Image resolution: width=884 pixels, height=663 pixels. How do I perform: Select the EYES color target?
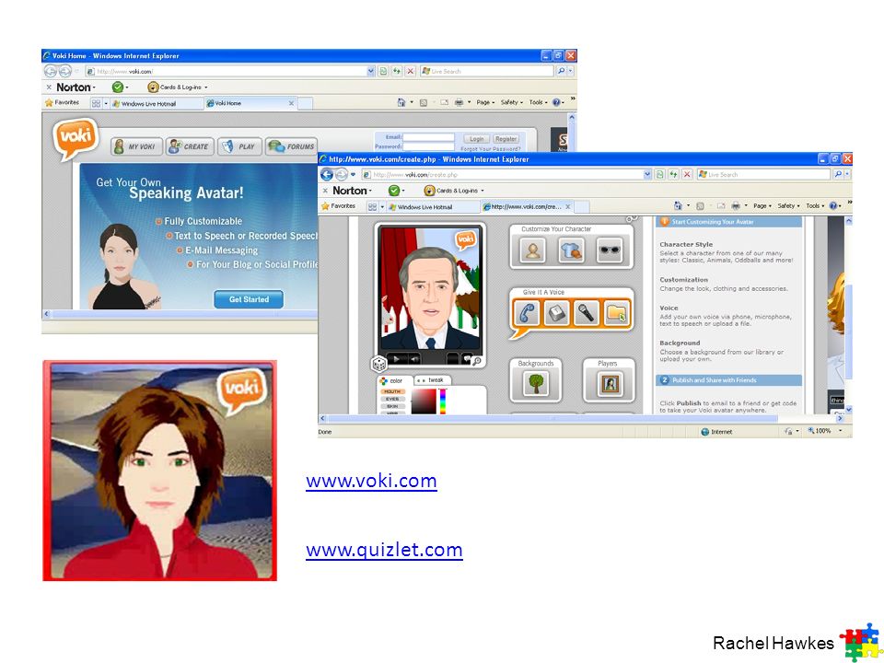(x=392, y=399)
